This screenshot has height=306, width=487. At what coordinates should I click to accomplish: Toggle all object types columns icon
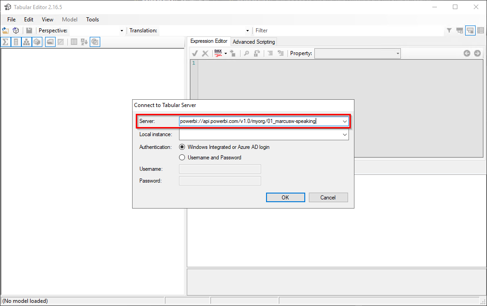tap(74, 42)
